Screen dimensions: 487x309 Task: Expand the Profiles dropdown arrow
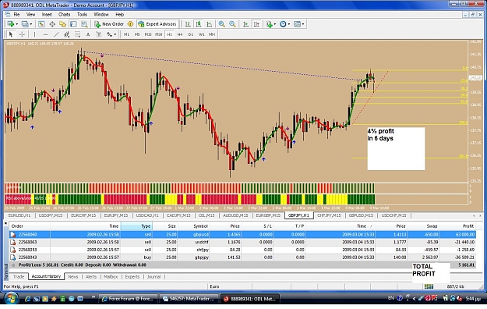point(30,24)
